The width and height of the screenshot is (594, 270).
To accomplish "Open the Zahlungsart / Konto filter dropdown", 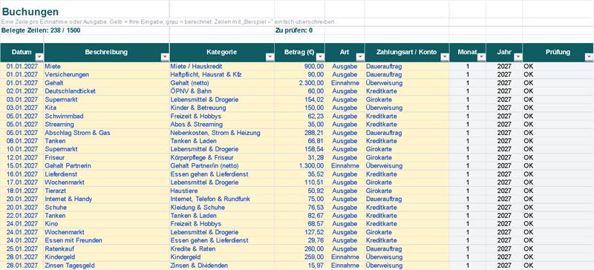I will [445, 57].
